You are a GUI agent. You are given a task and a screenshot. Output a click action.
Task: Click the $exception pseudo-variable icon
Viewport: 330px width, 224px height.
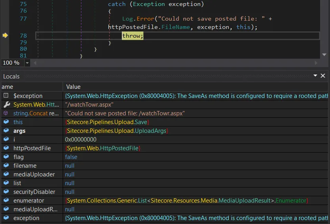6,96
